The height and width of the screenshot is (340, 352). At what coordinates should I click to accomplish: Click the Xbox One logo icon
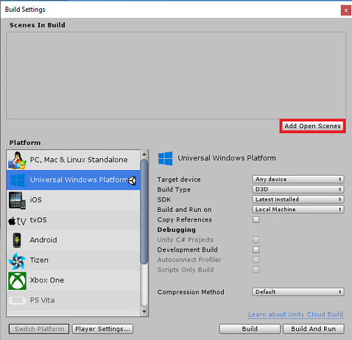17,281
